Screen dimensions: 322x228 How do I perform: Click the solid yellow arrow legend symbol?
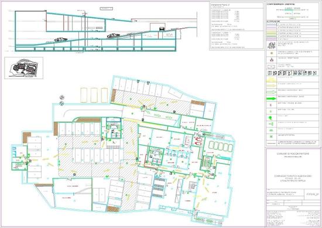click(x=271, y=86)
